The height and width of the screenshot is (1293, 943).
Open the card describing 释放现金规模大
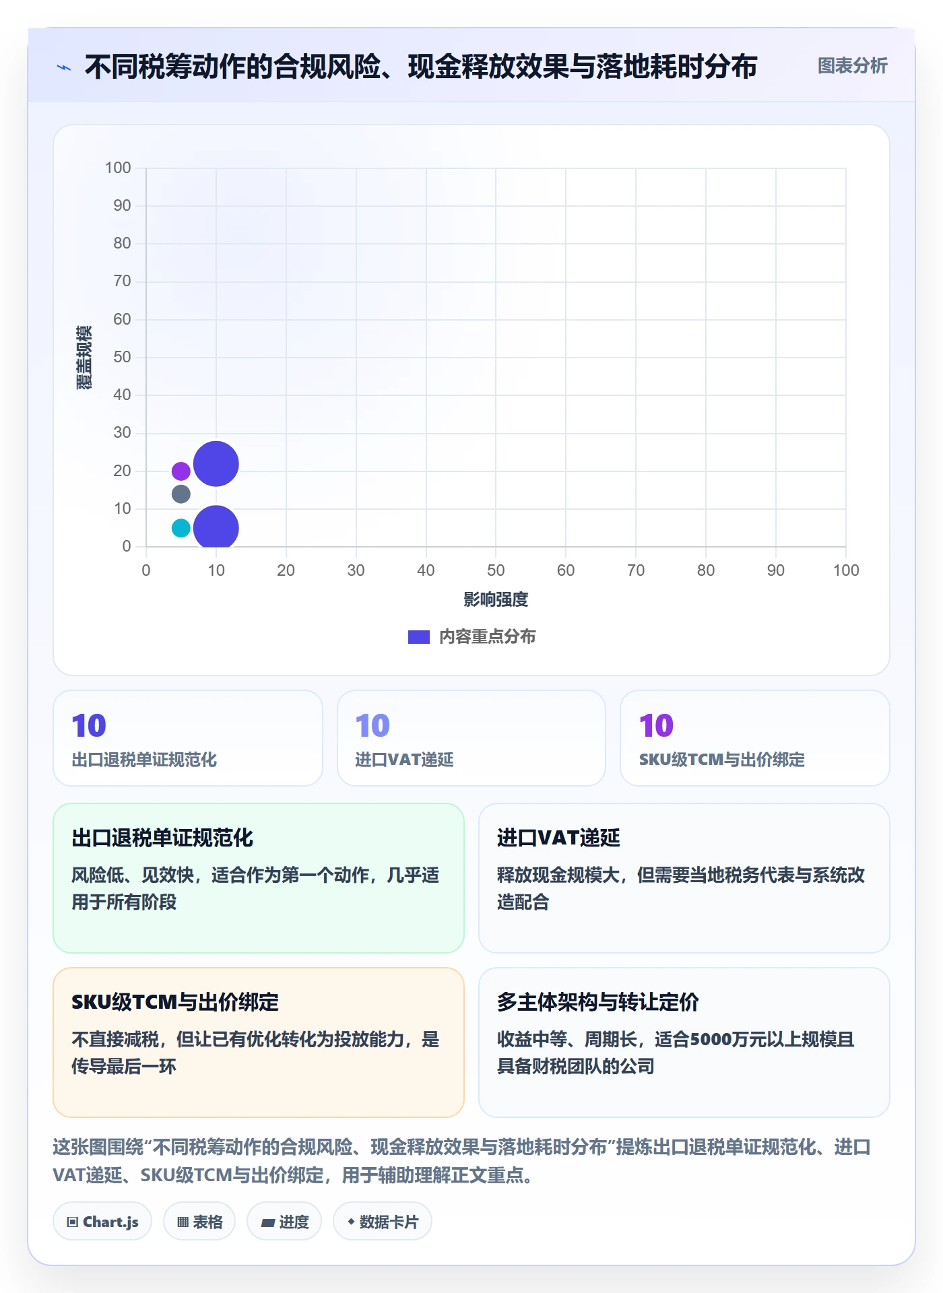pos(684,878)
